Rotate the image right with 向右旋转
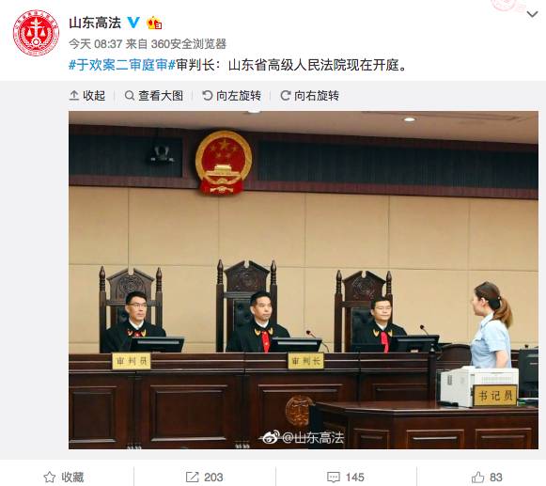The width and height of the screenshot is (546, 486). pos(309,96)
